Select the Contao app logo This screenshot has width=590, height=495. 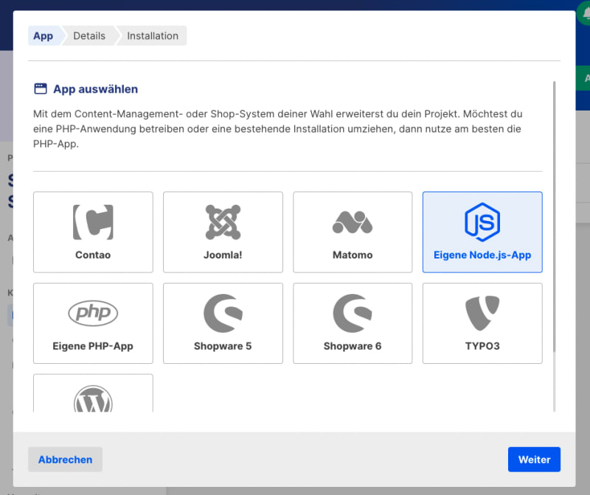pyautogui.click(x=93, y=222)
